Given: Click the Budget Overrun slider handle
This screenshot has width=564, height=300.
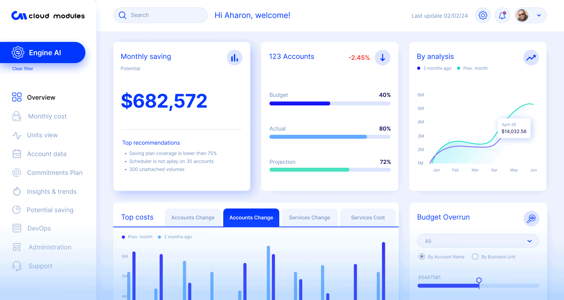Looking at the screenshot, I should (479, 280).
